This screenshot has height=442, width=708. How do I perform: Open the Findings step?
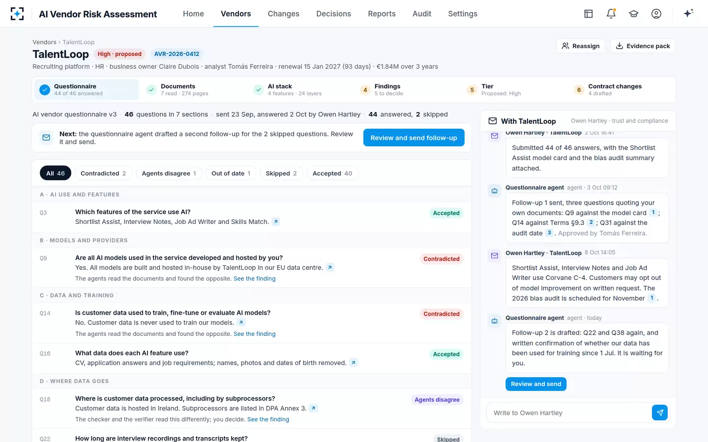(x=407, y=90)
